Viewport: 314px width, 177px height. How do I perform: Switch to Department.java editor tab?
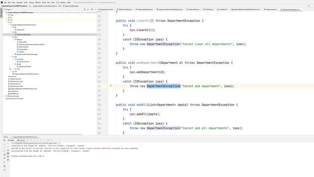(x=271, y=9)
